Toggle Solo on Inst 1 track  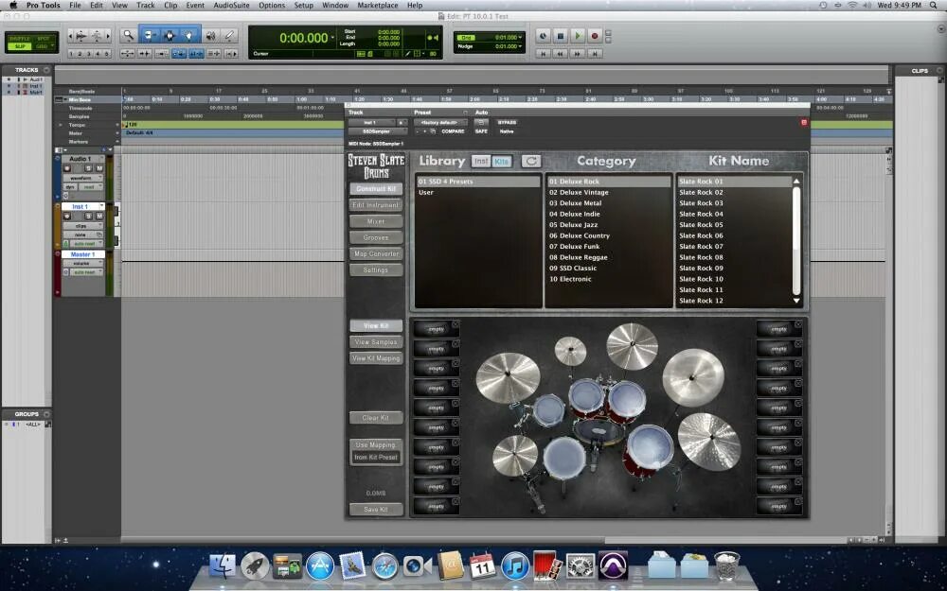88,216
